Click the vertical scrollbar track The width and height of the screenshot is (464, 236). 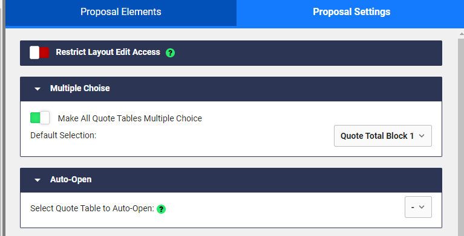pyautogui.click(x=461, y=136)
